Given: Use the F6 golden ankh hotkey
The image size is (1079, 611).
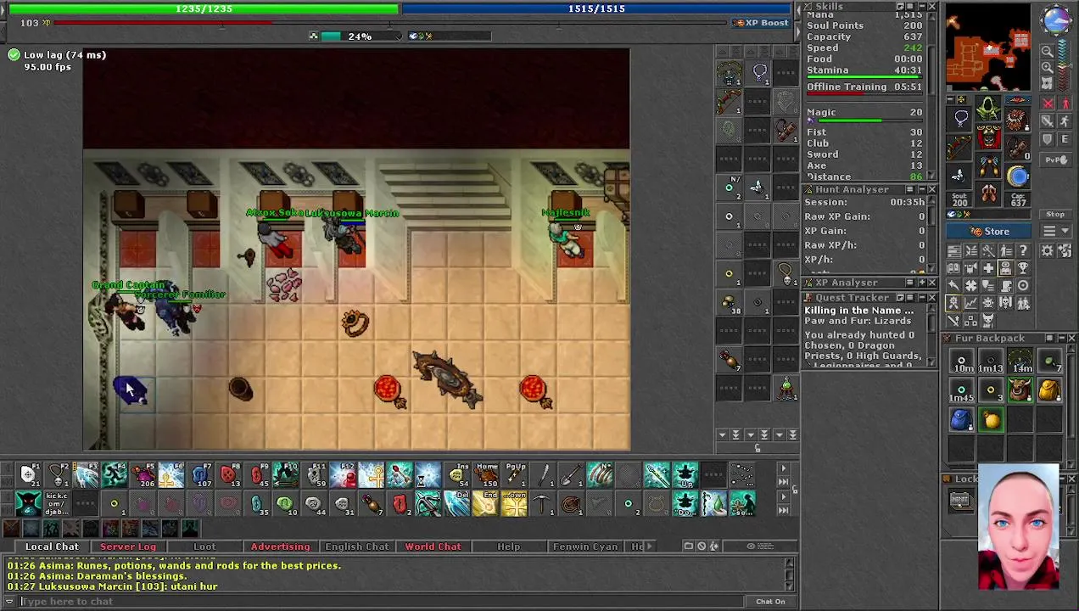Looking at the screenshot, I should 171,474.
